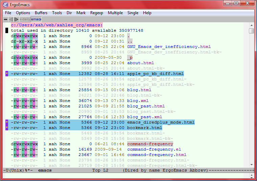This screenshot has height=181, width=257.
Task: Open command-frequency.el file
Action: [154, 149]
